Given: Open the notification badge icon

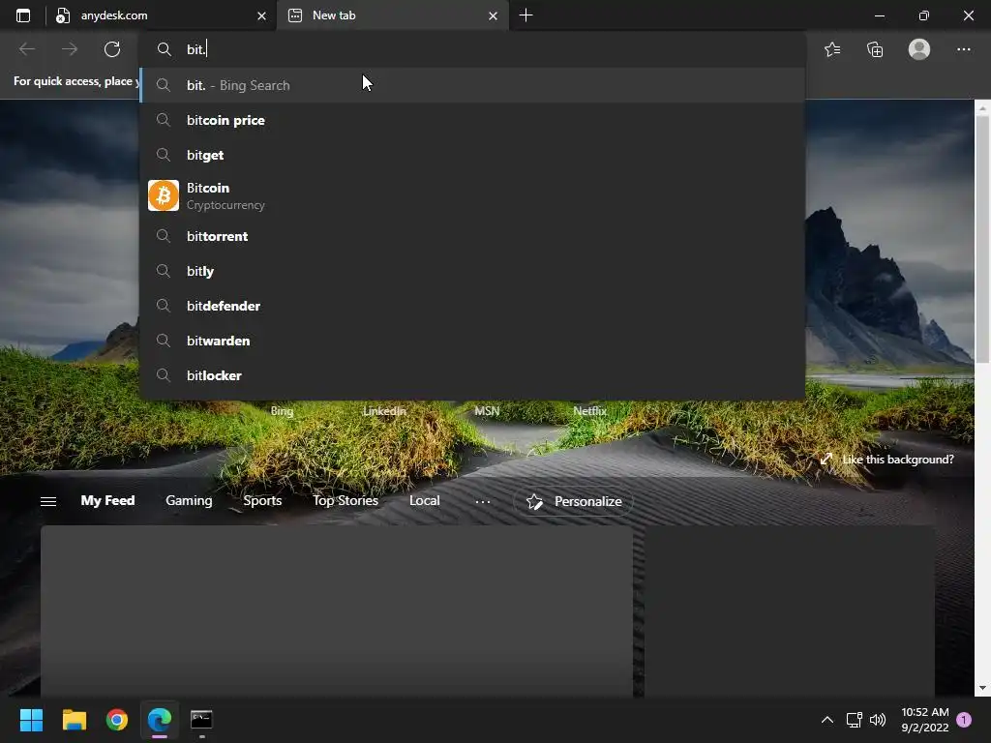Looking at the screenshot, I should [x=964, y=720].
